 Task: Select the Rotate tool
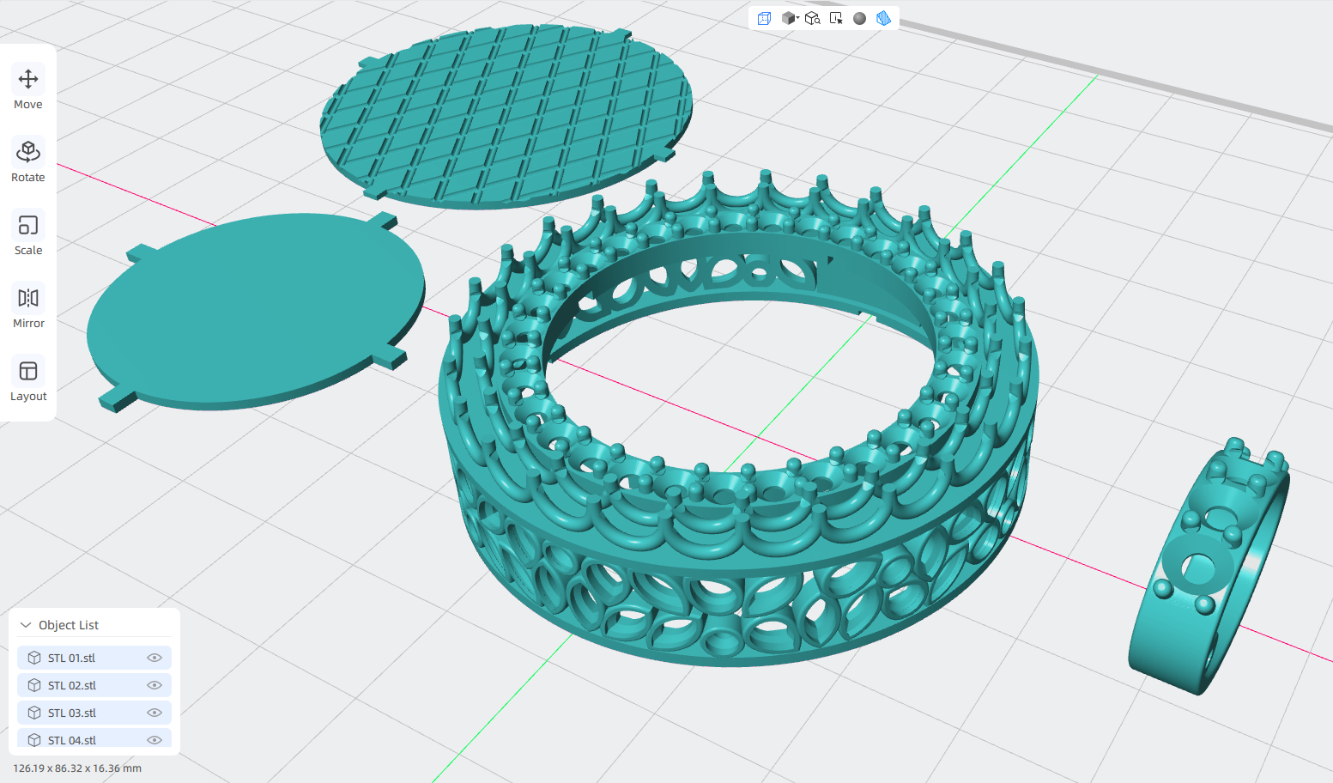click(x=28, y=161)
